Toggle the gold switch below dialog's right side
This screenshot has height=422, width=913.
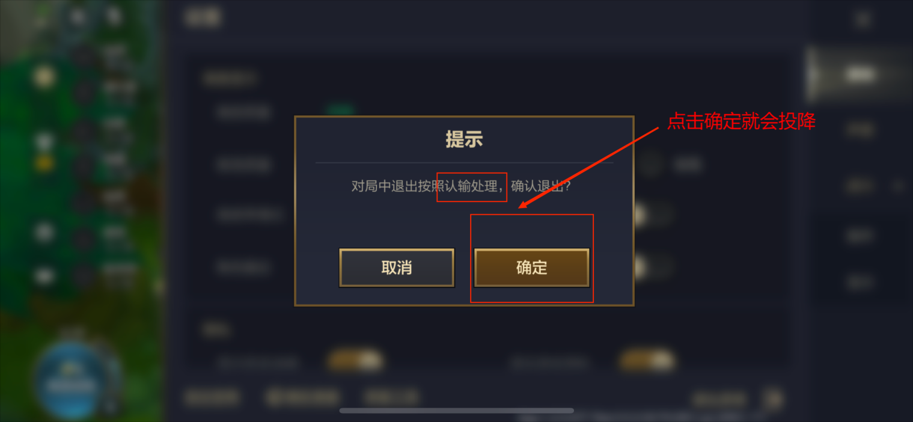tap(647, 361)
